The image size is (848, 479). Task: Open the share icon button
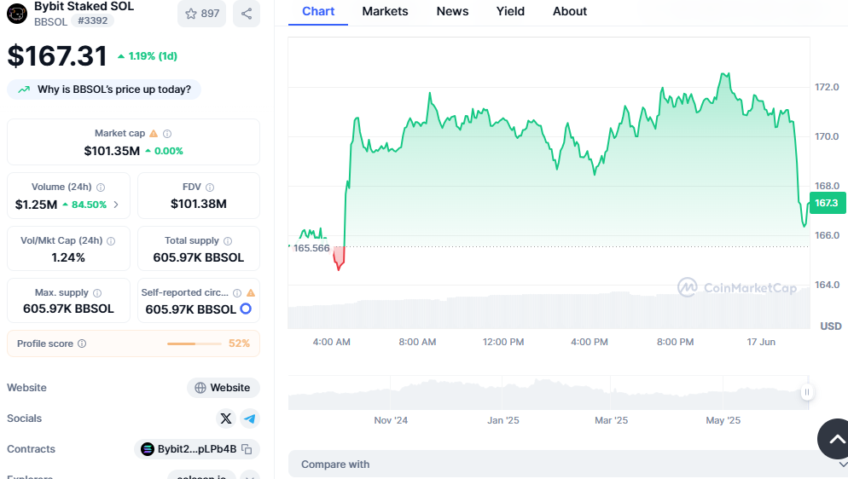pos(247,14)
